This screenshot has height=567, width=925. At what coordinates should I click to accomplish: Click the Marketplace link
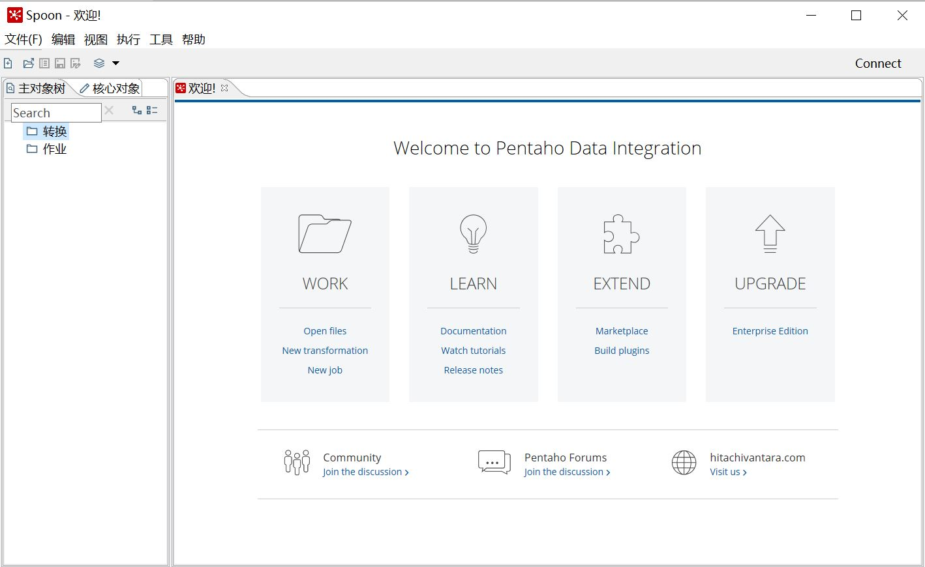click(622, 331)
